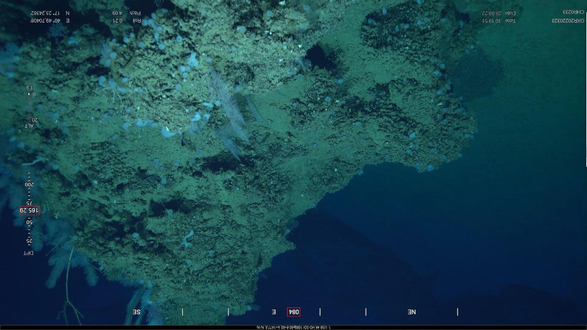587x330 pixels.
Task: Click the 'SE' compass heading label
Action: (x=136, y=312)
